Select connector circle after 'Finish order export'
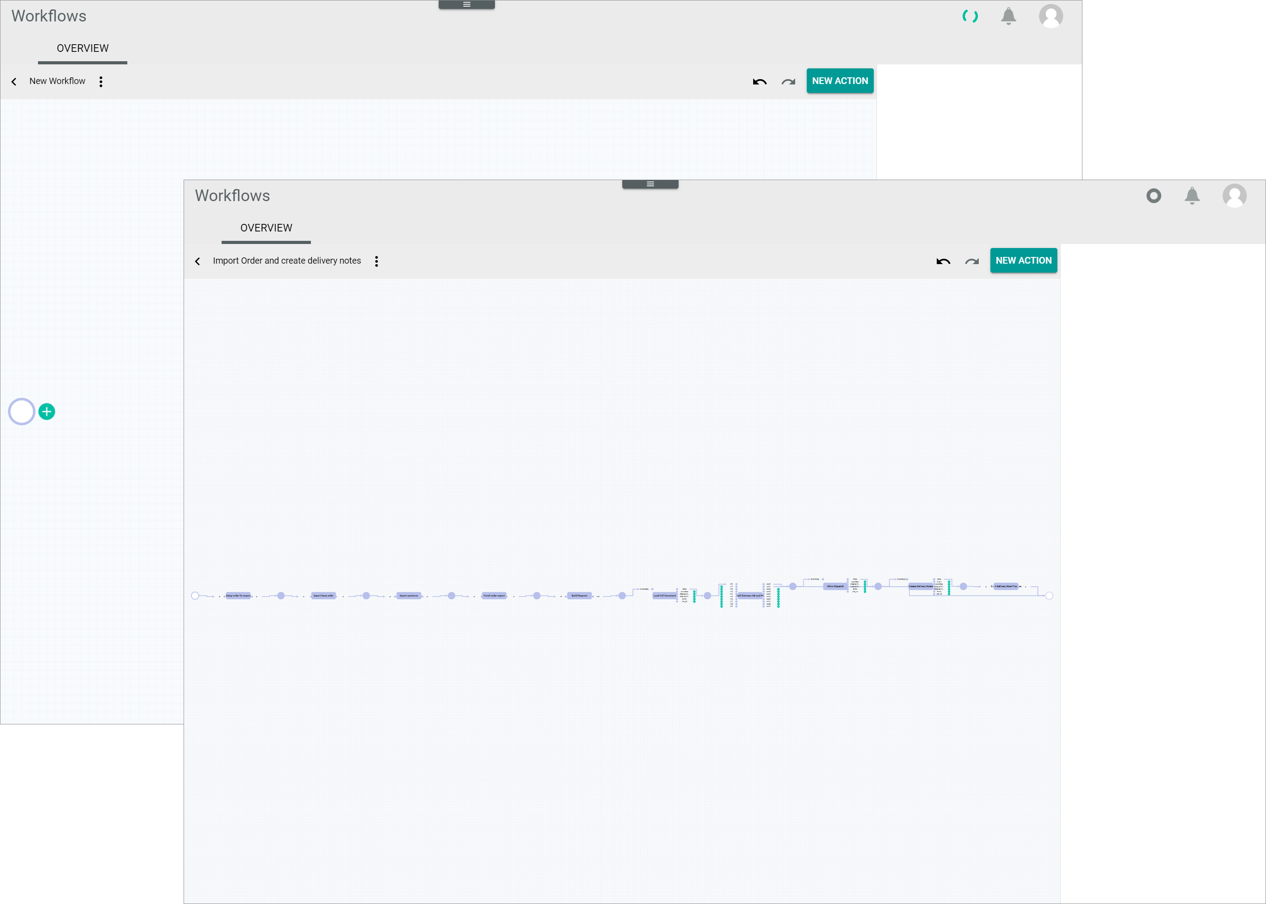 (x=537, y=596)
